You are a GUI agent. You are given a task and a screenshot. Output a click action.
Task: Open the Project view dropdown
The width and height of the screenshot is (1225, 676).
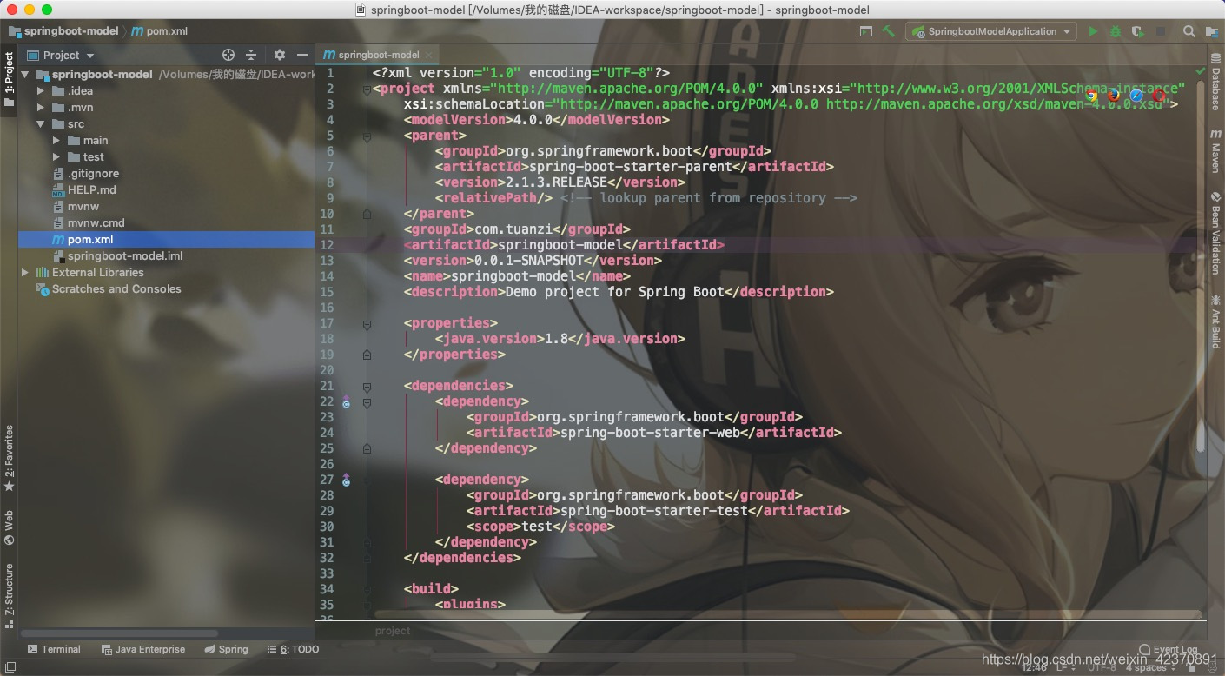pyautogui.click(x=61, y=55)
